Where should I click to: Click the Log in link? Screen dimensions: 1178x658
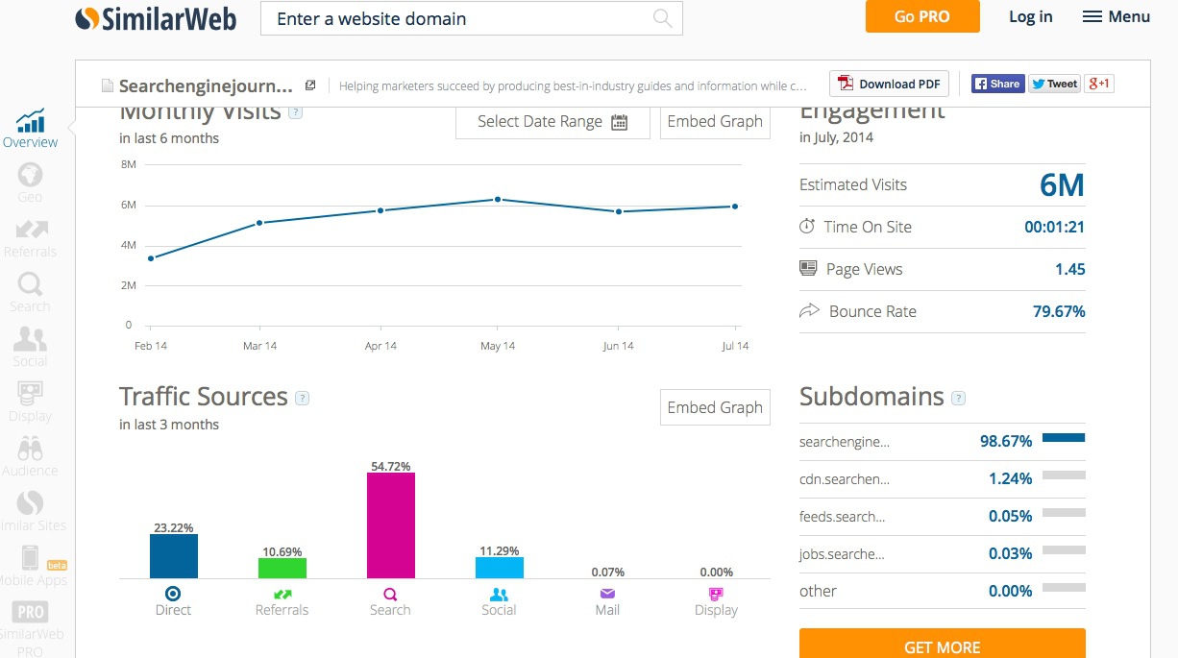click(1031, 16)
